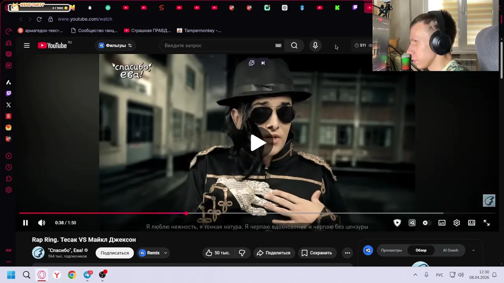Open the "Спасибо", Ева! channel avatar
The height and width of the screenshot is (283, 504).
38,253
